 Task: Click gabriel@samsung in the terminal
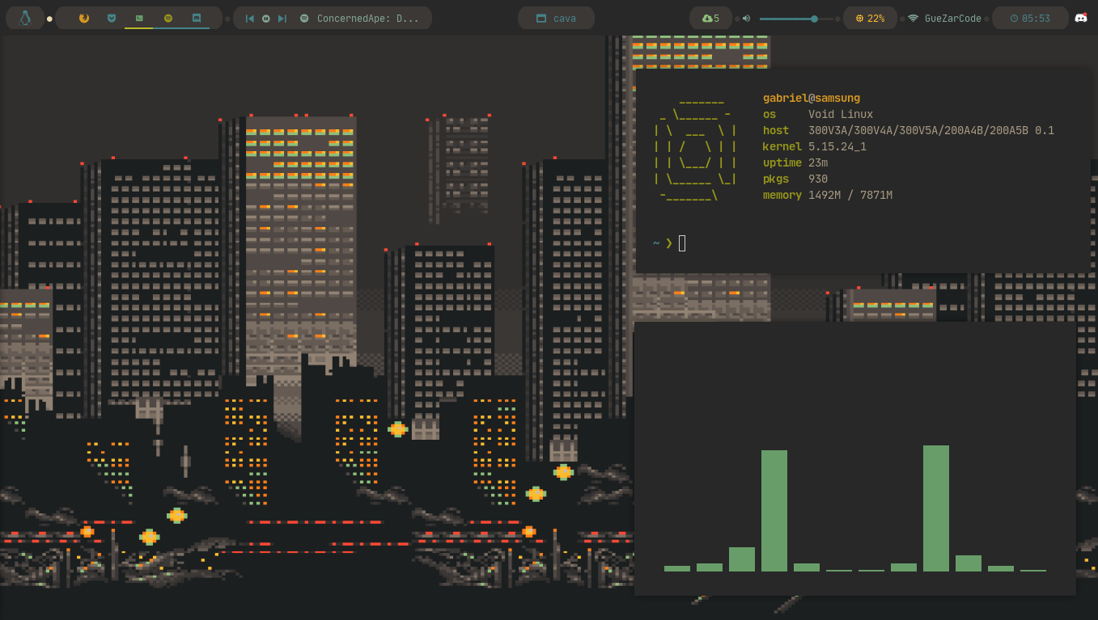[812, 98]
